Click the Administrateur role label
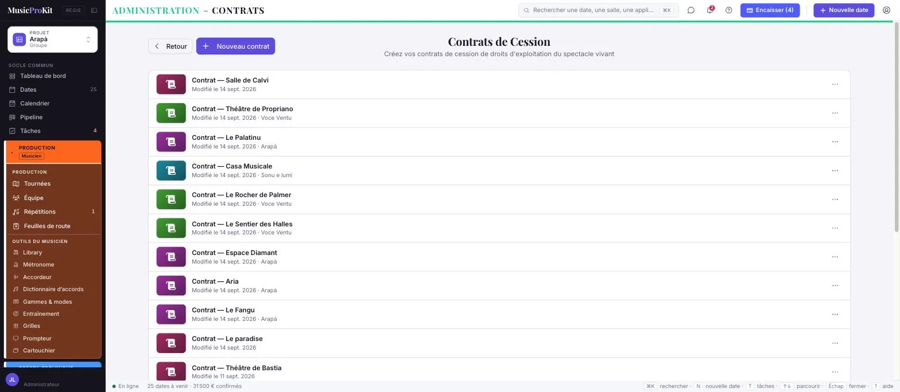Image resolution: width=900 pixels, height=392 pixels. 41,385
